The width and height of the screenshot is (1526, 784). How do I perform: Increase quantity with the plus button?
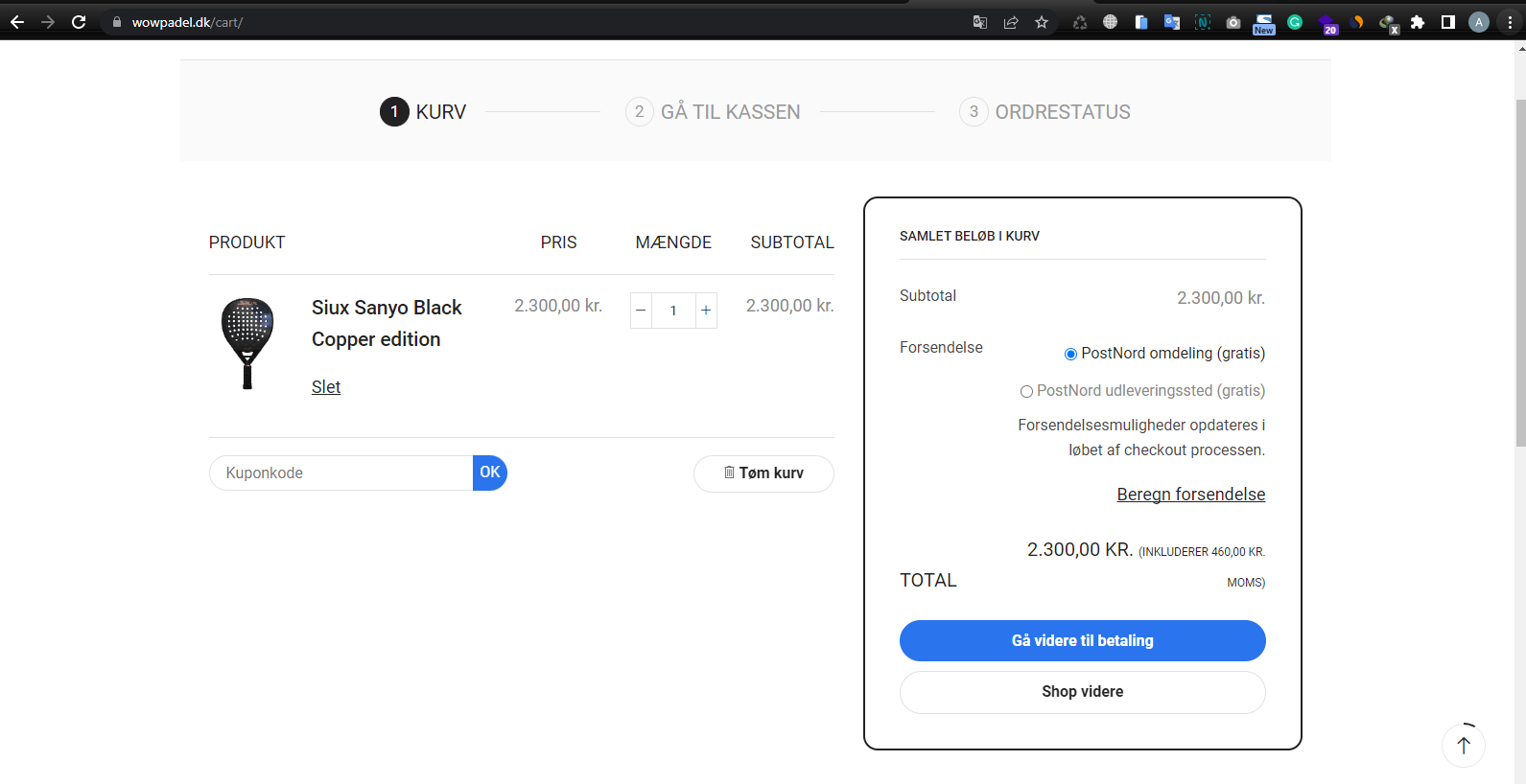[706, 311]
